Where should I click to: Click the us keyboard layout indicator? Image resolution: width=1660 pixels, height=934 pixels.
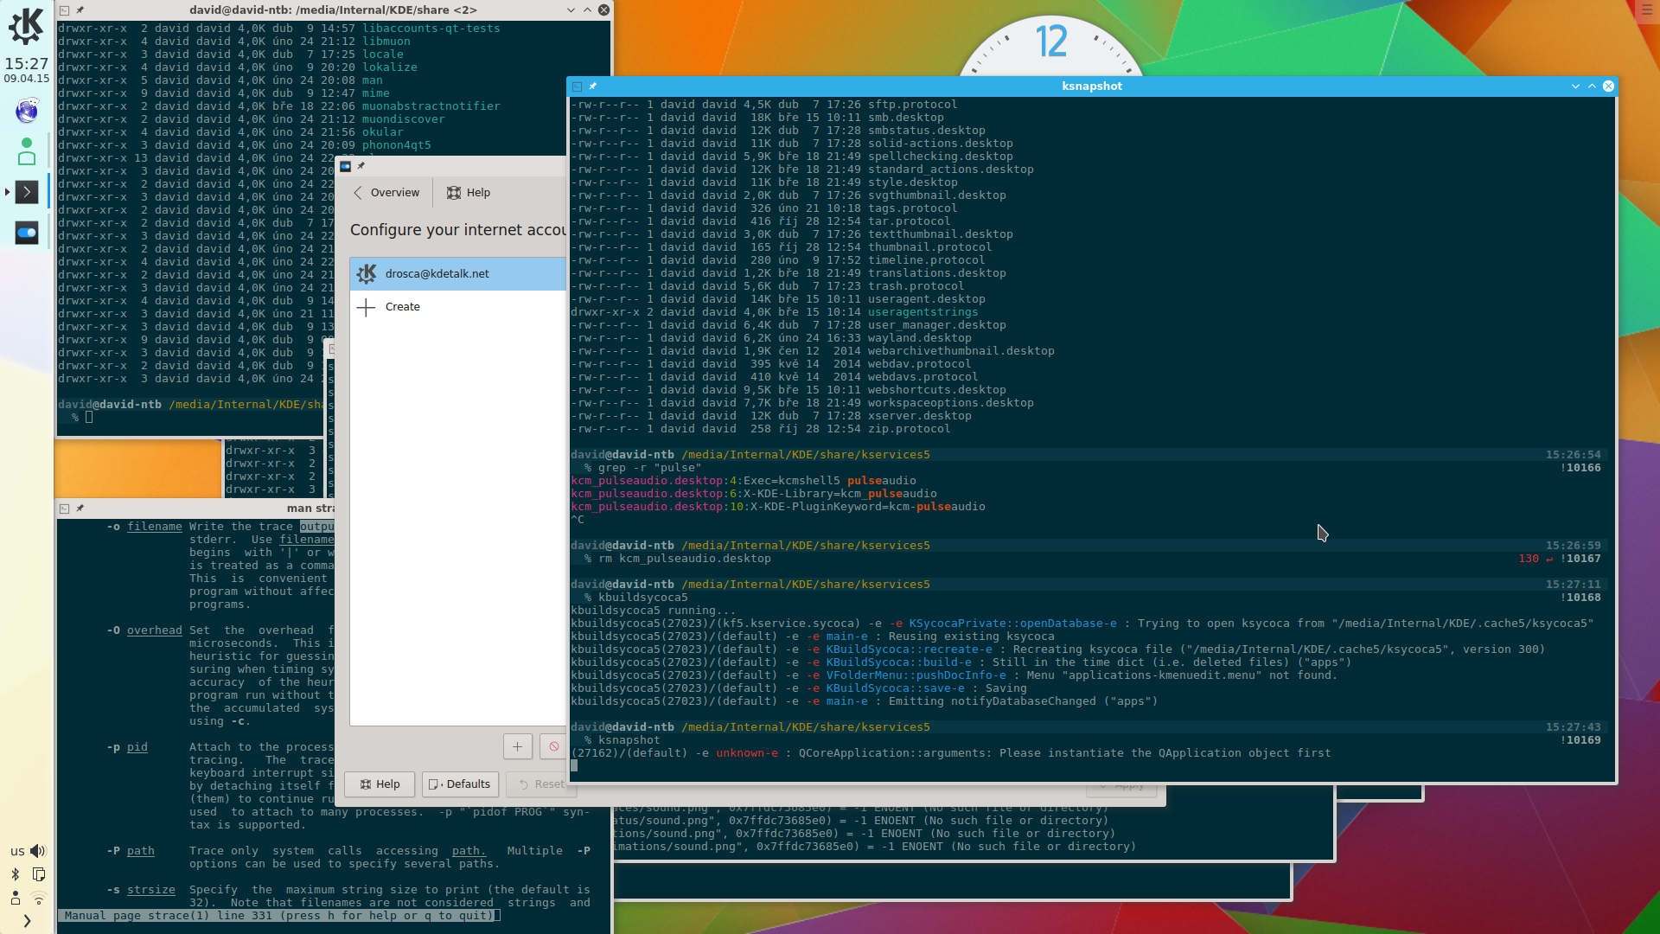coord(17,852)
